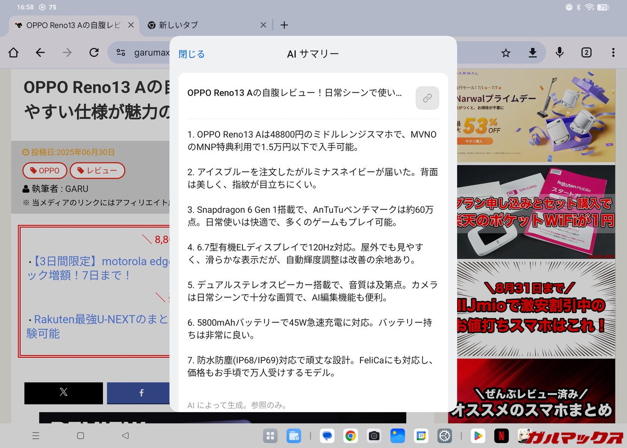Screen dimensions: 627x448
Task: Open calendar app in dock
Action: [x=421, y=436]
